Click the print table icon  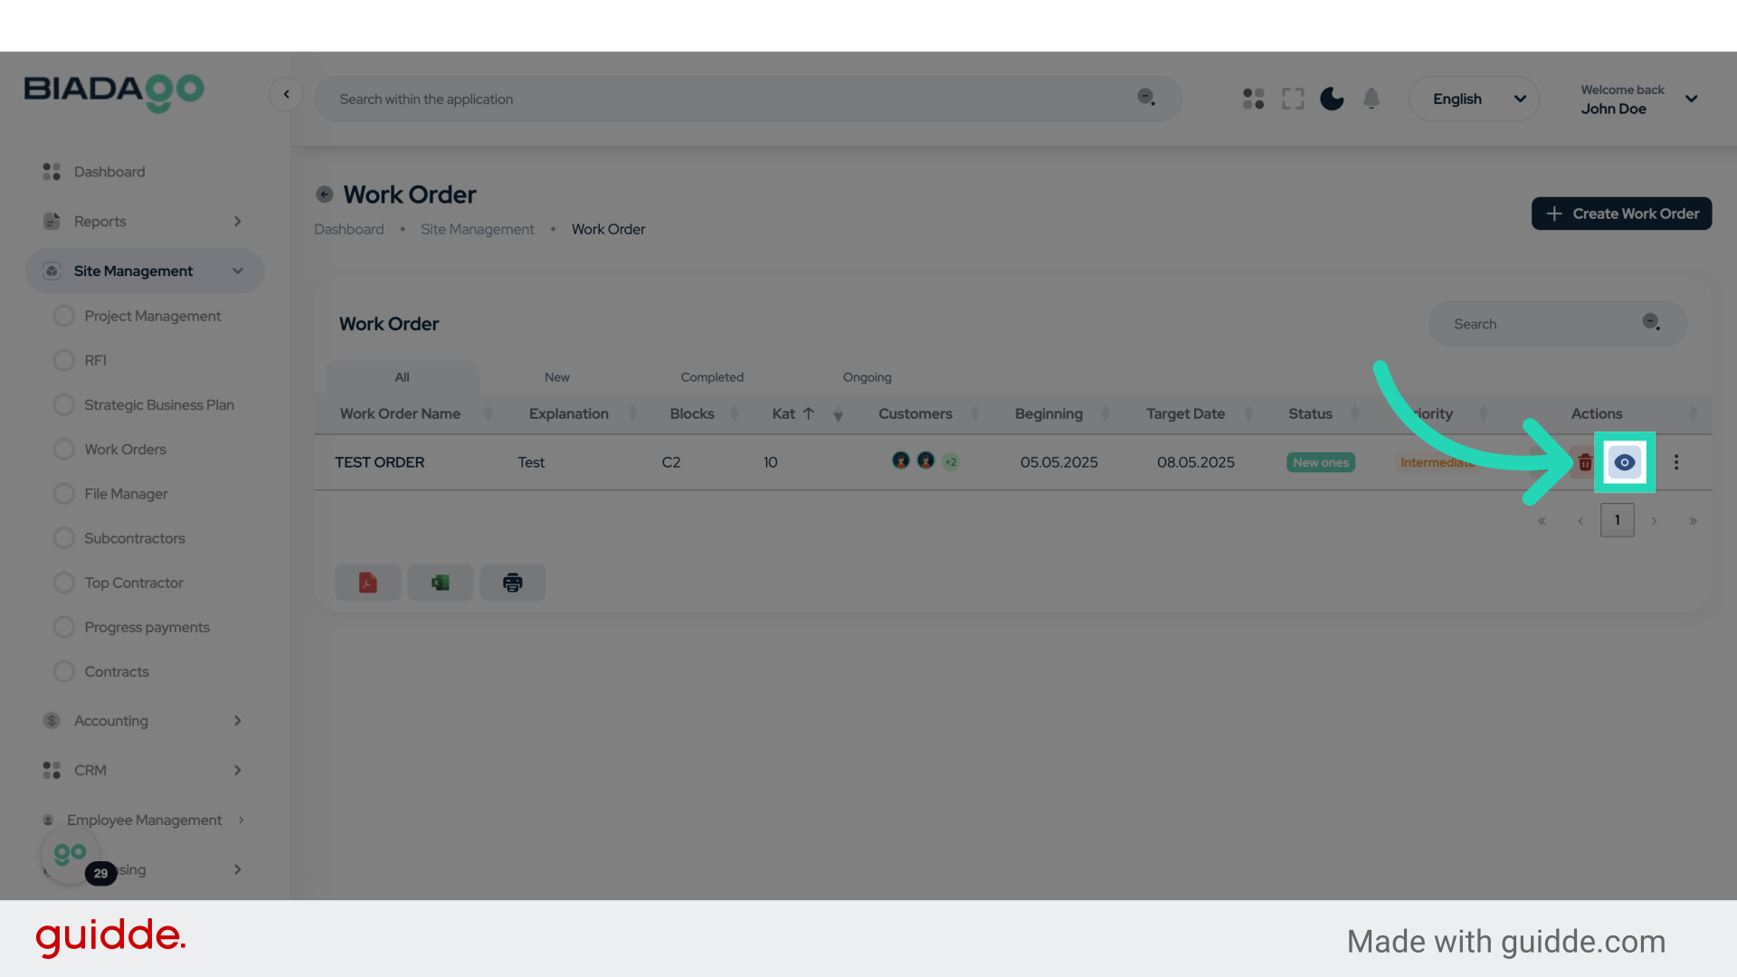click(x=512, y=583)
